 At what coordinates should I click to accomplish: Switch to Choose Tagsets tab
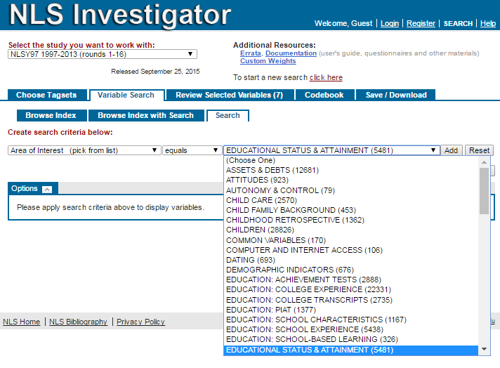[x=46, y=95]
